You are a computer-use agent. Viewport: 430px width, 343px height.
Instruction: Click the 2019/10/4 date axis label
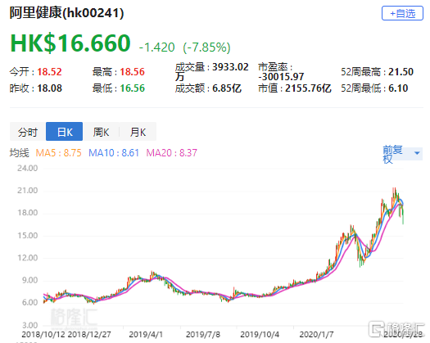[260, 335]
